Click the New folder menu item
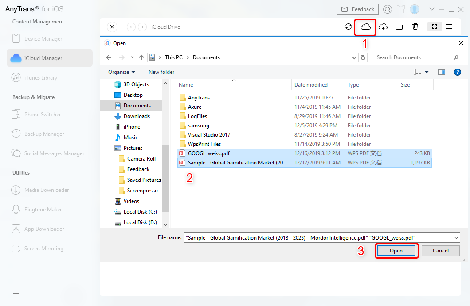 pos(161,72)
